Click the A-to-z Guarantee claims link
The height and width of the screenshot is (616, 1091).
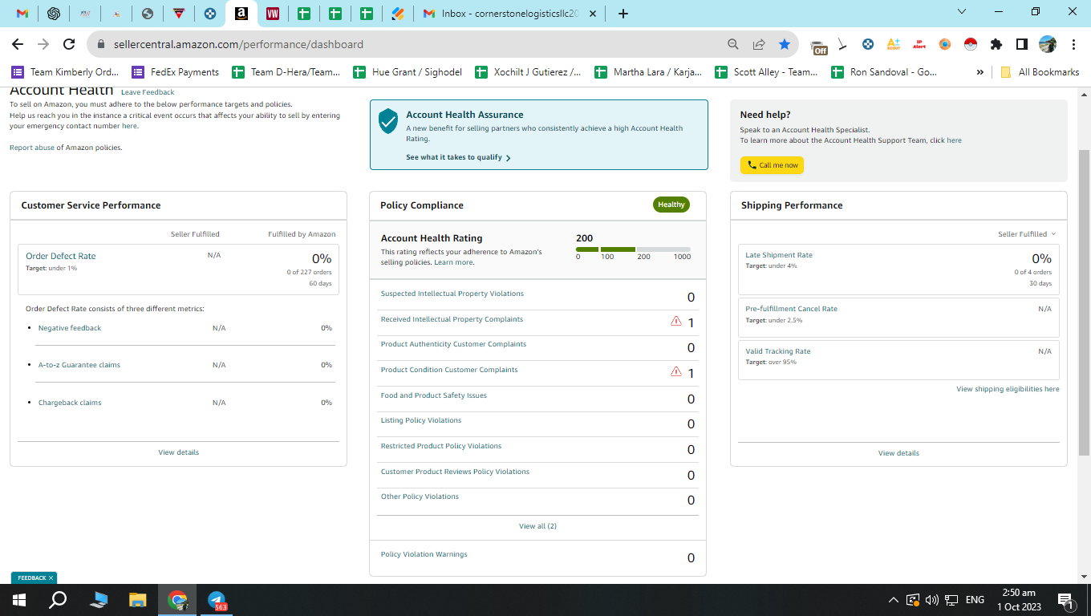(79, 365)
